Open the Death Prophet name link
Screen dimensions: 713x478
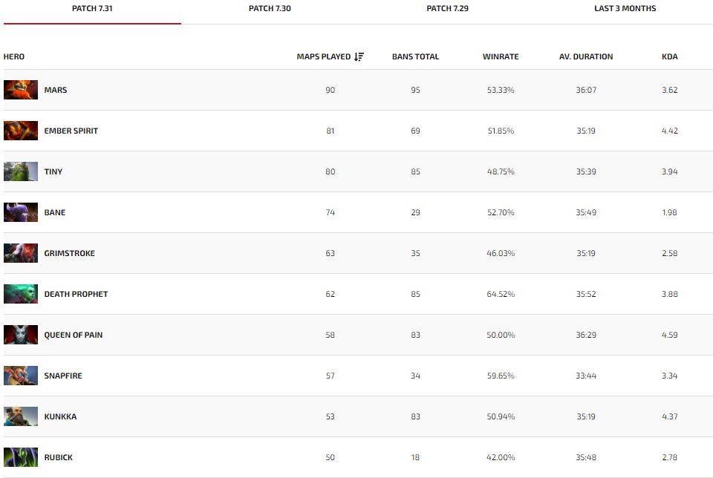point(76,294)
